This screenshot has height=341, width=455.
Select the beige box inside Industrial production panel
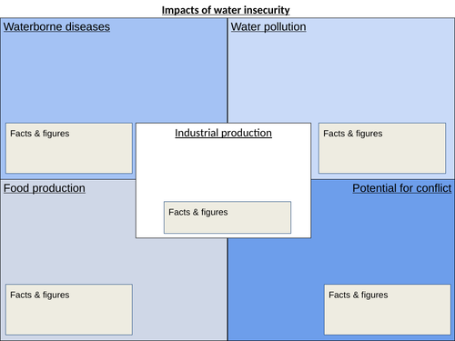point(227,217)
